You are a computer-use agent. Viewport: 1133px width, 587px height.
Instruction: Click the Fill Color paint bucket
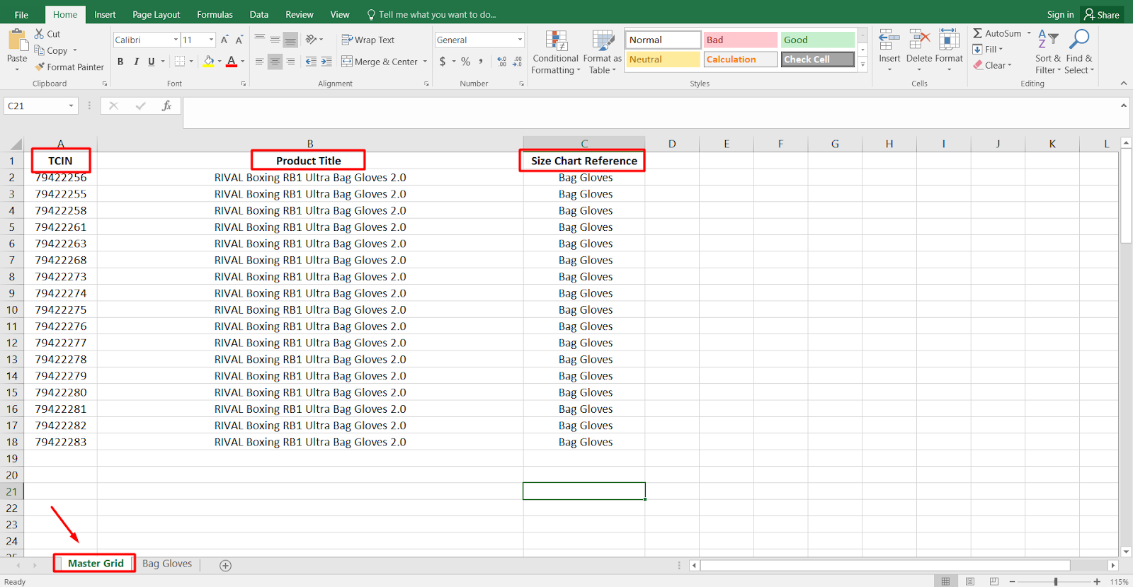(x=208, y=62)
